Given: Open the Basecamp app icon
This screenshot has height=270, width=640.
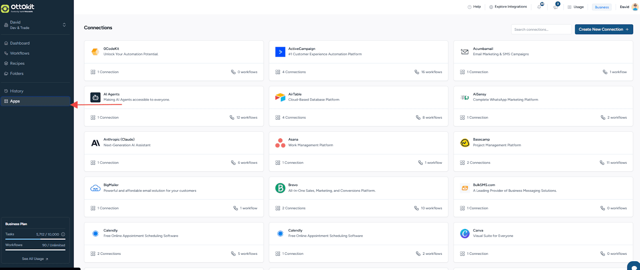Looking at the screenshot, I should 464,143.
